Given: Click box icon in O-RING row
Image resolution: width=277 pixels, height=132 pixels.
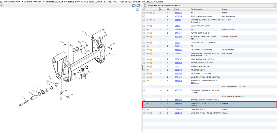Looking at the screenshot, I should tap(150, 104).
